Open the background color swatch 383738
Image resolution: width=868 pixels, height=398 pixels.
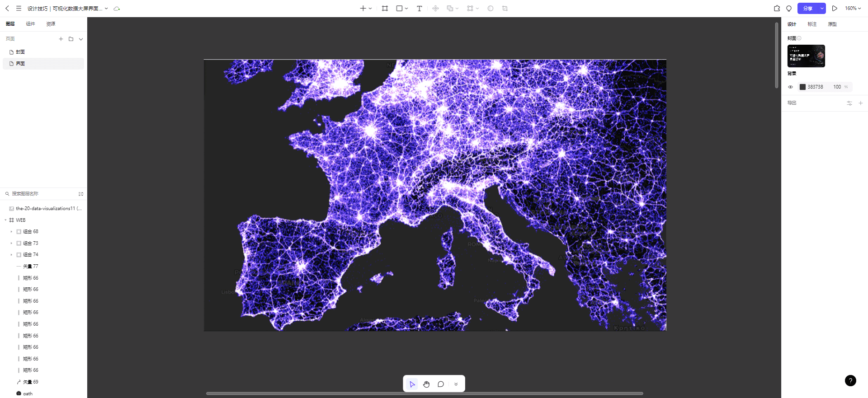802,87
